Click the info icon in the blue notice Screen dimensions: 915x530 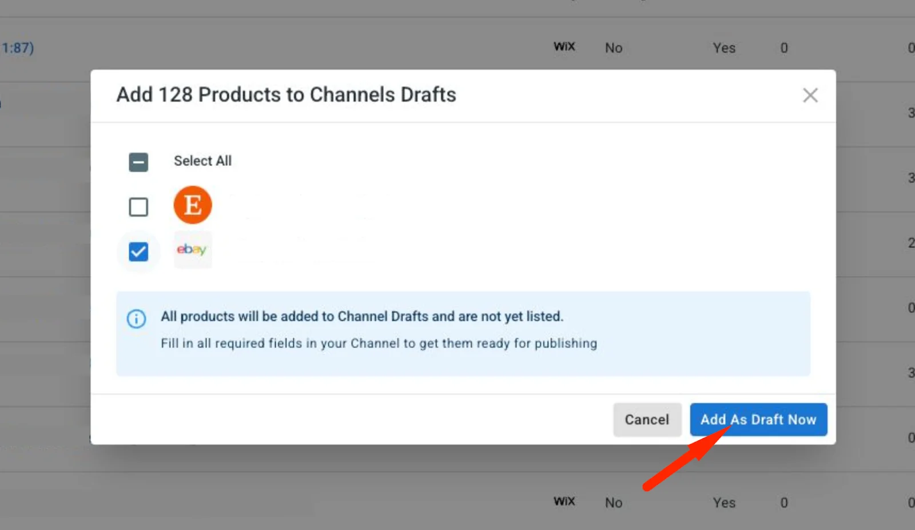coord(137,319)
